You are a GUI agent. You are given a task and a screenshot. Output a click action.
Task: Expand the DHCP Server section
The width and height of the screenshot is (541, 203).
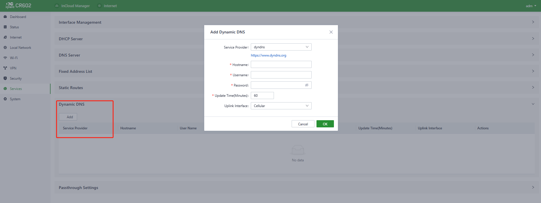pos(533,39)
